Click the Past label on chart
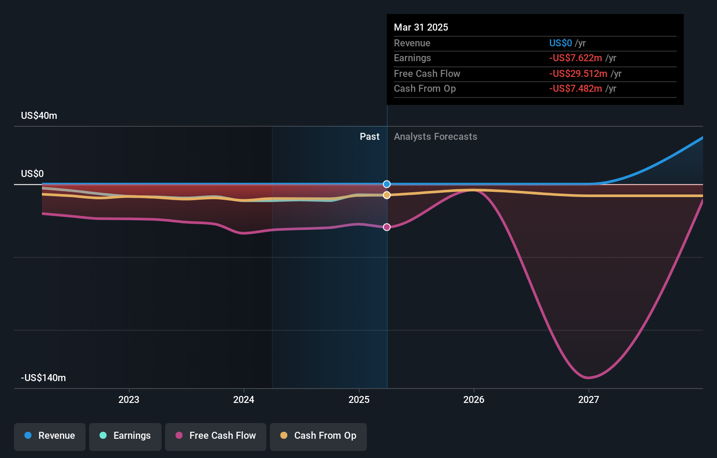717x458 pixels. tap(369, 136)
